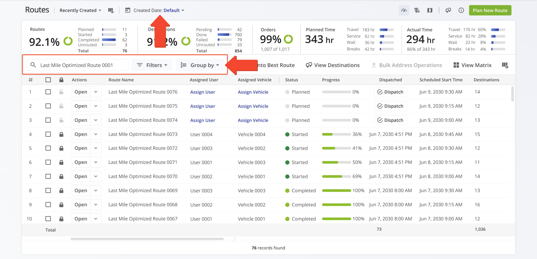This screenshot has width=537, height=259.
Task: Tick the select-all checkbox in header
Action: (48, 80)
